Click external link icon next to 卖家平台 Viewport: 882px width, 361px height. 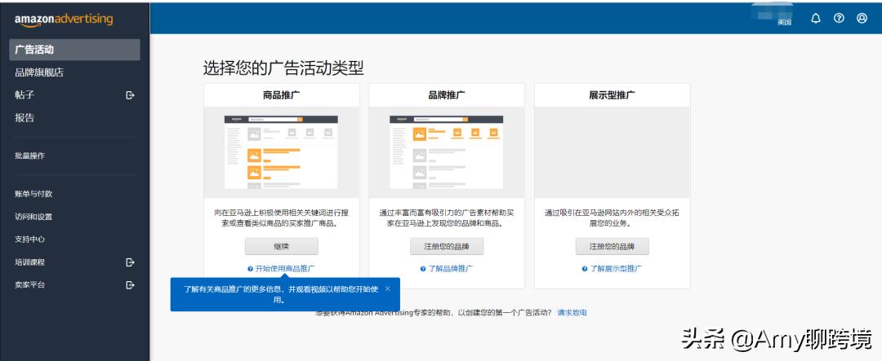[x=130, y=285]
